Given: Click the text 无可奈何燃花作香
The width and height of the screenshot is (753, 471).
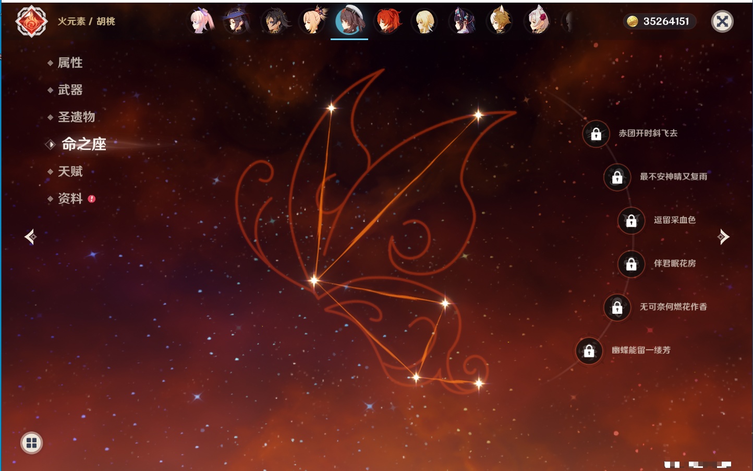Looking at the screenshot, I should point(674,307).
